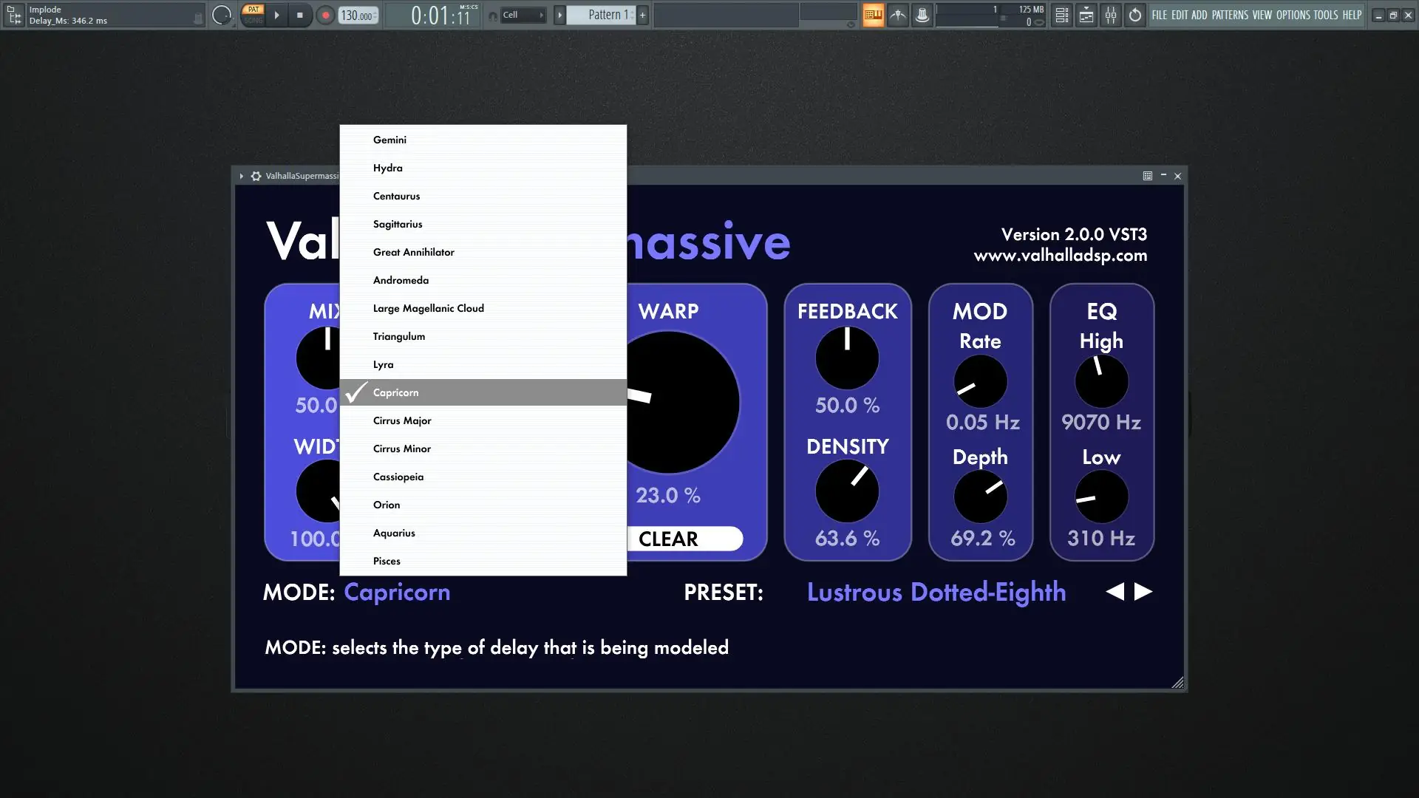Toggle the PAT/SONG mode switch
Image resolution: width=1419 pixels, height=798 pixels.
tap(253, 15)
